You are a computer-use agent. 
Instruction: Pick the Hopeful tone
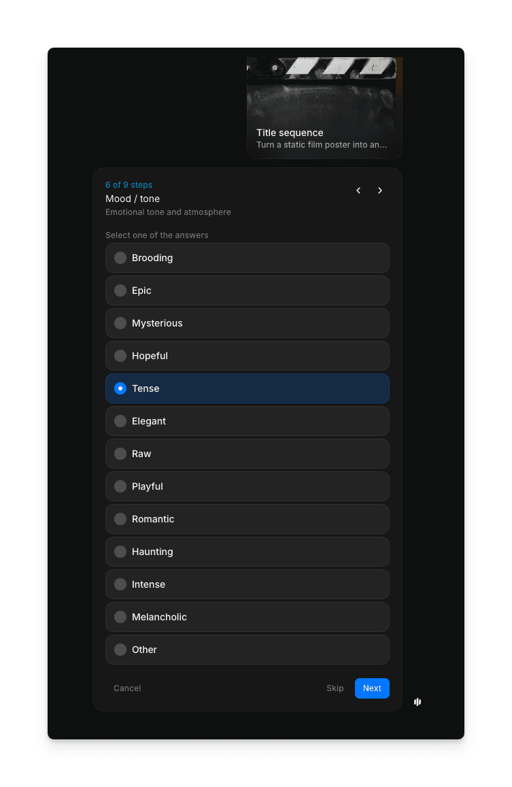pos(248,356)
